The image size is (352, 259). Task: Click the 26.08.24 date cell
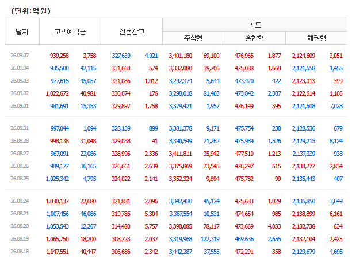click(20, 201)
